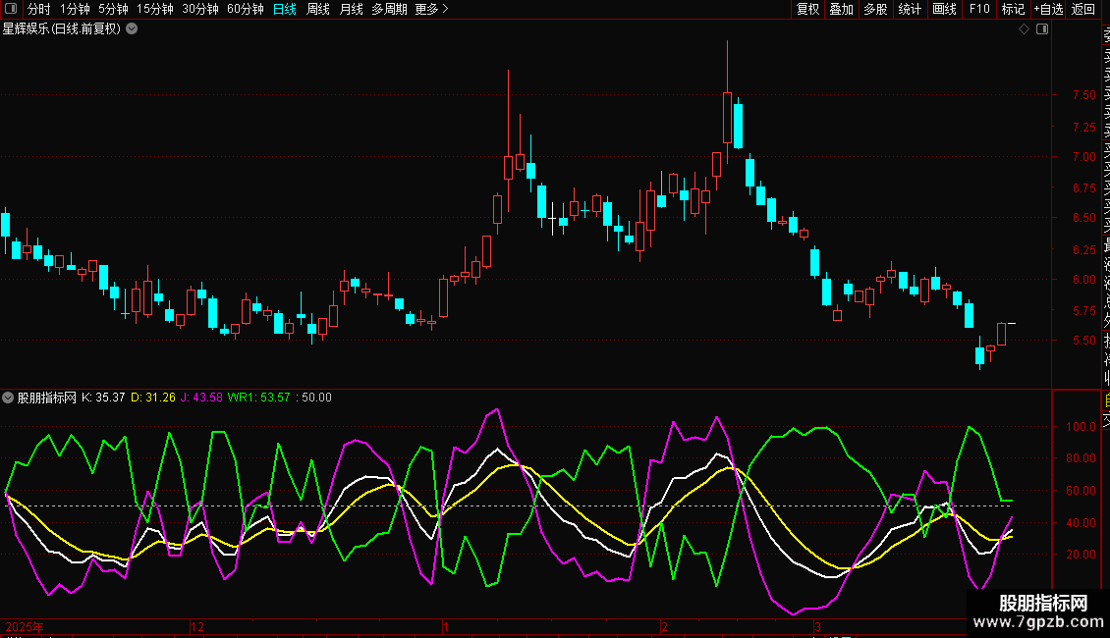Image resolution: width=1110 pixels, height=638 pixels.
Task: Open the 统计 statistics tool
Action: [910, 9]
